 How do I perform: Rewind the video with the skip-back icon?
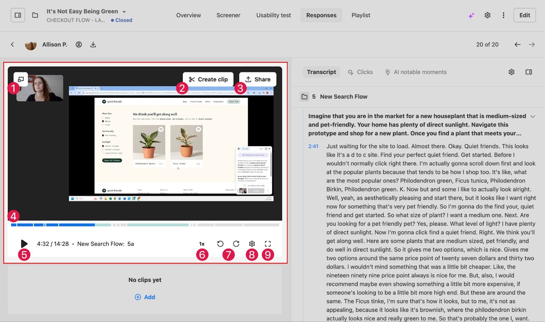coord(220,244)
